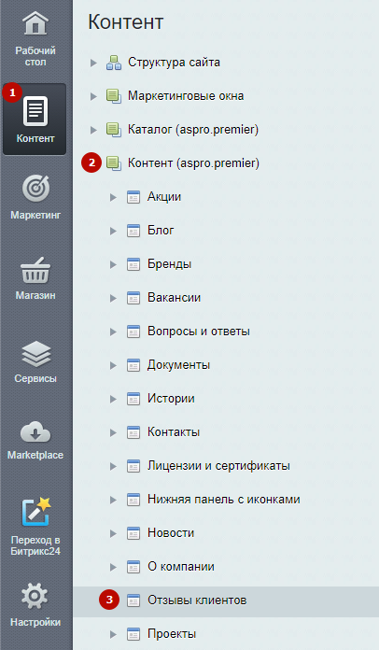Image resolution: width=379 pixels, height=650 pixels.
Task: Open the Магазин basket icon
Action: (35, 270)
